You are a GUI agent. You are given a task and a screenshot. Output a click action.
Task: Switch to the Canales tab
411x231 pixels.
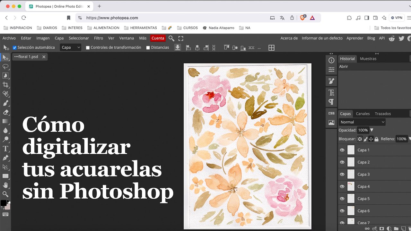(x=363, y=114)
